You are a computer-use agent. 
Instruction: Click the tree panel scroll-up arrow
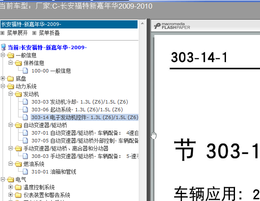click(x=142, y=24)
